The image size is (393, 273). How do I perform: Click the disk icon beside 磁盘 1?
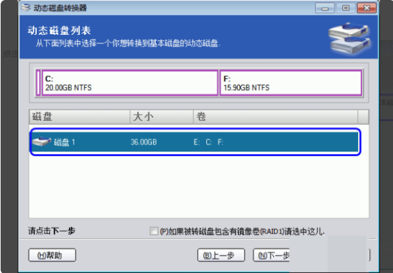point(41,142)
